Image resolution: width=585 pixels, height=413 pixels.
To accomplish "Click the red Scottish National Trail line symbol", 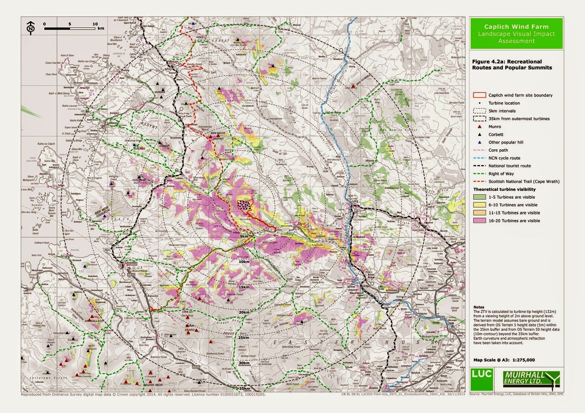I will (x=479, y=181).
